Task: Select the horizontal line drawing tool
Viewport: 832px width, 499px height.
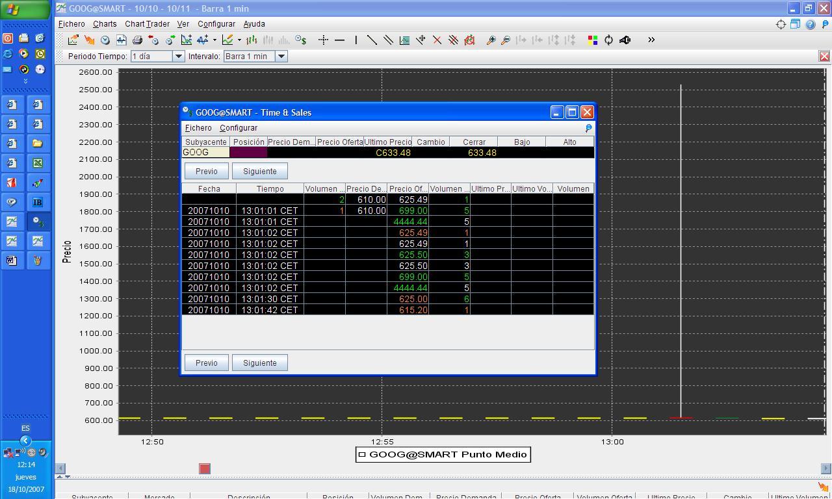Action: click(x=339, y=40)
